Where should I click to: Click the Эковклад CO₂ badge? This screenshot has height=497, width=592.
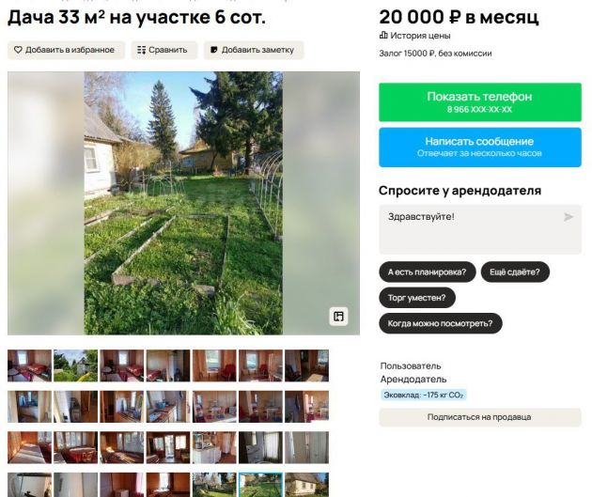pos(424,396)
